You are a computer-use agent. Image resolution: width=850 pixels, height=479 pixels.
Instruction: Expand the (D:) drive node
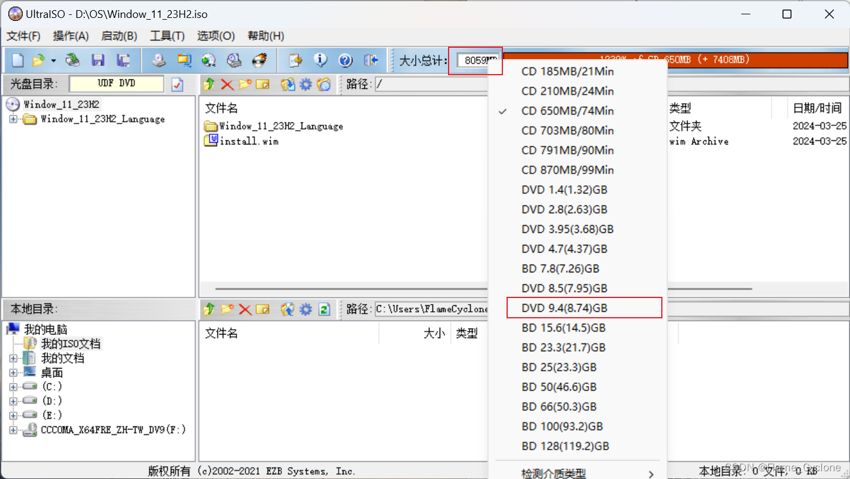point(13,401)
